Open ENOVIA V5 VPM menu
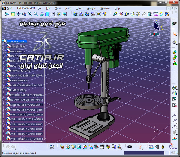The height and width of the screenshot is (157, 180). 26,8
